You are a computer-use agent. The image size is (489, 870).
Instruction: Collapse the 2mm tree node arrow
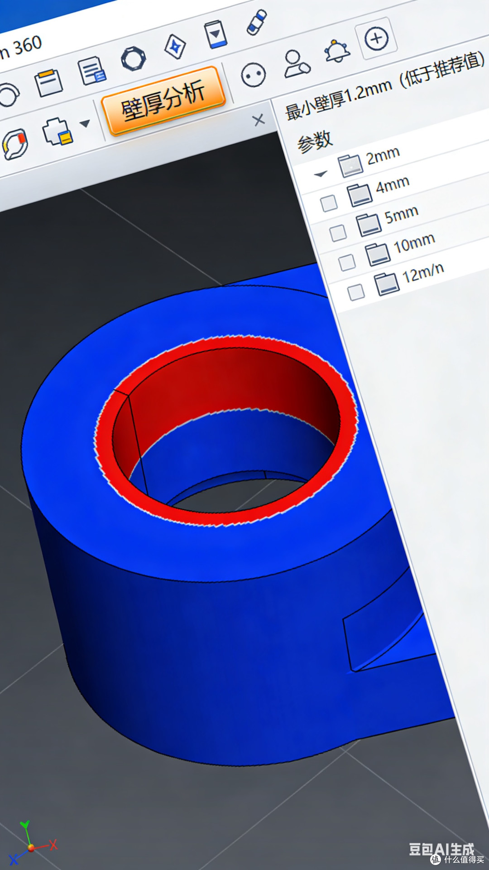point(321,174)
